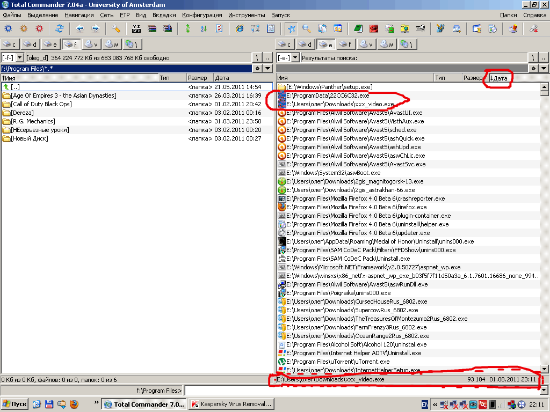Click the disc with red stamp icon
Viewport: 550px width, 412px height.
point(513,28)
